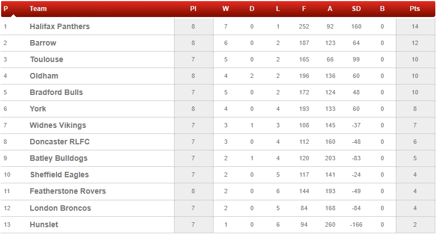Open Featherstone Rovers team link
Viewport: 437px width, 236px height.
68,191
